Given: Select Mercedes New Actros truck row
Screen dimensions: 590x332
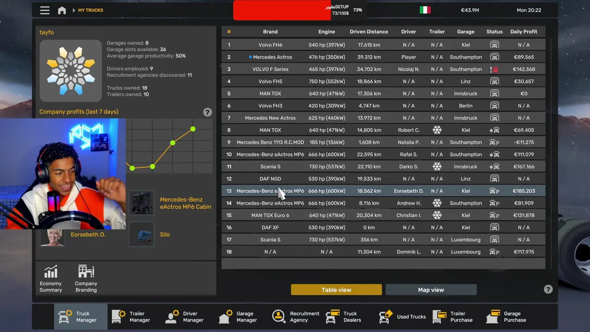Looking at the screenshot, I should pyautogui.click(x=383, y=118).
